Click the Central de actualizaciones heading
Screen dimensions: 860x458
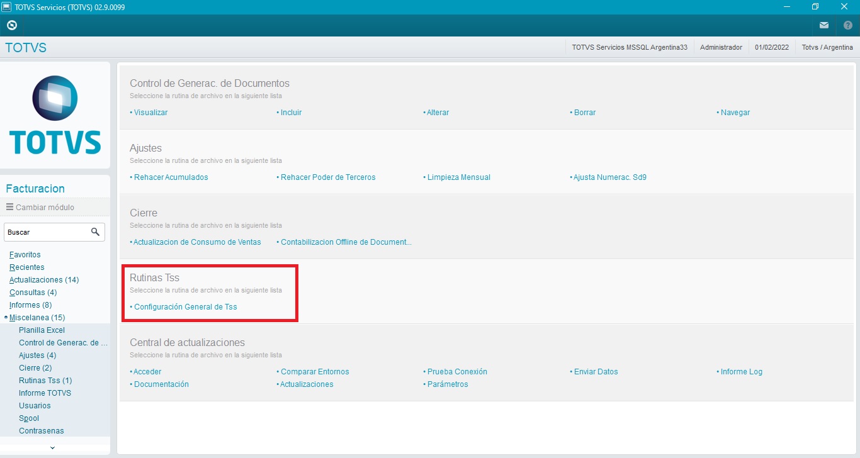click(187, 342)
